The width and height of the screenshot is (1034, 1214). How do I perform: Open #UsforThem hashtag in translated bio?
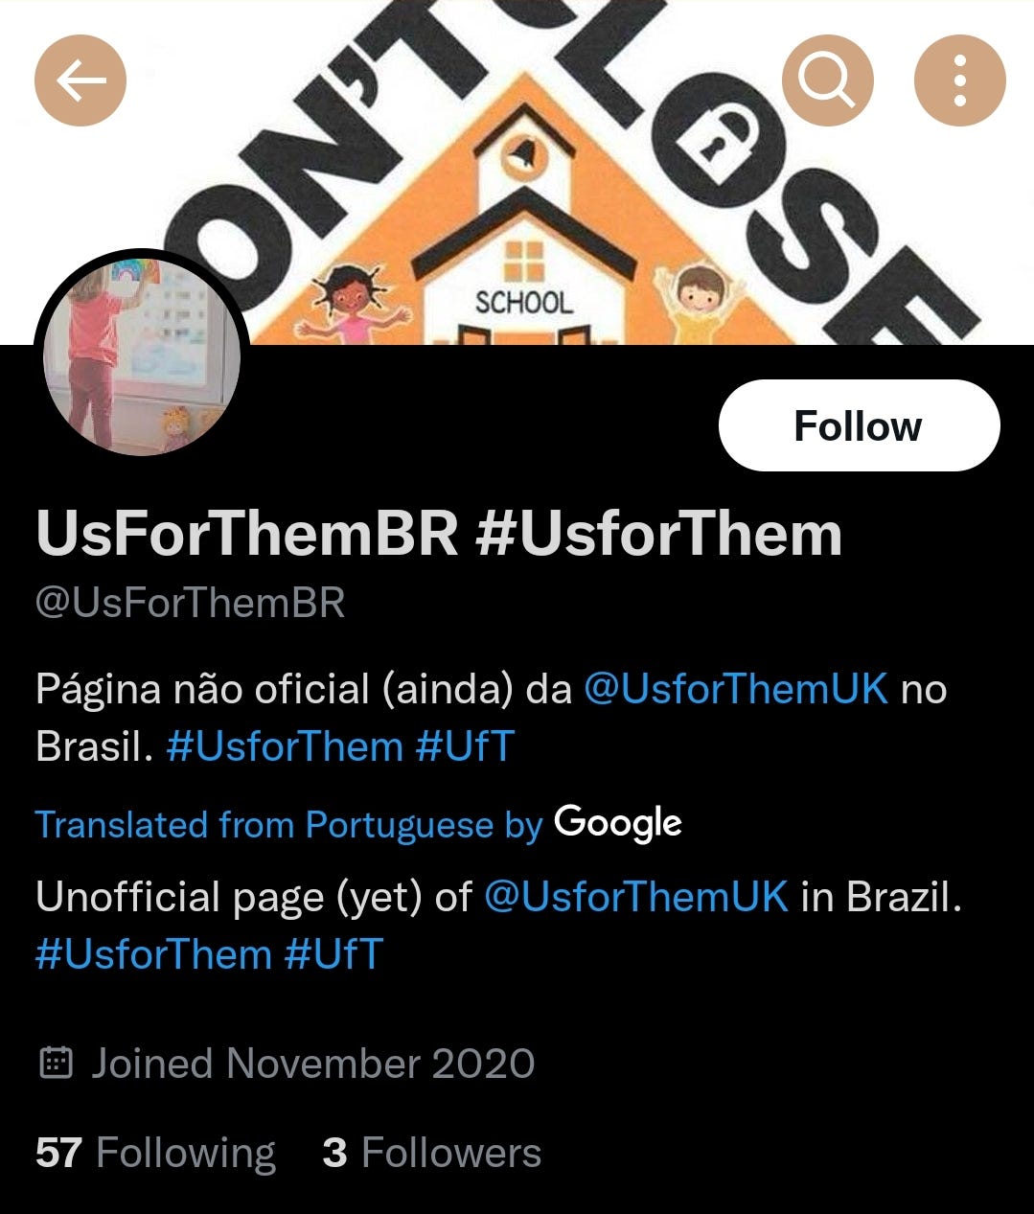coord(153,954)
